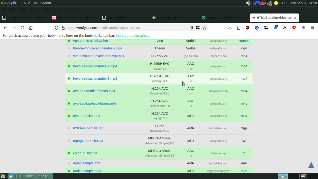The image size is (318, 179).
Task: Open the avc-mp3-sita.mov file link
Action: click(x=86, y=116)
